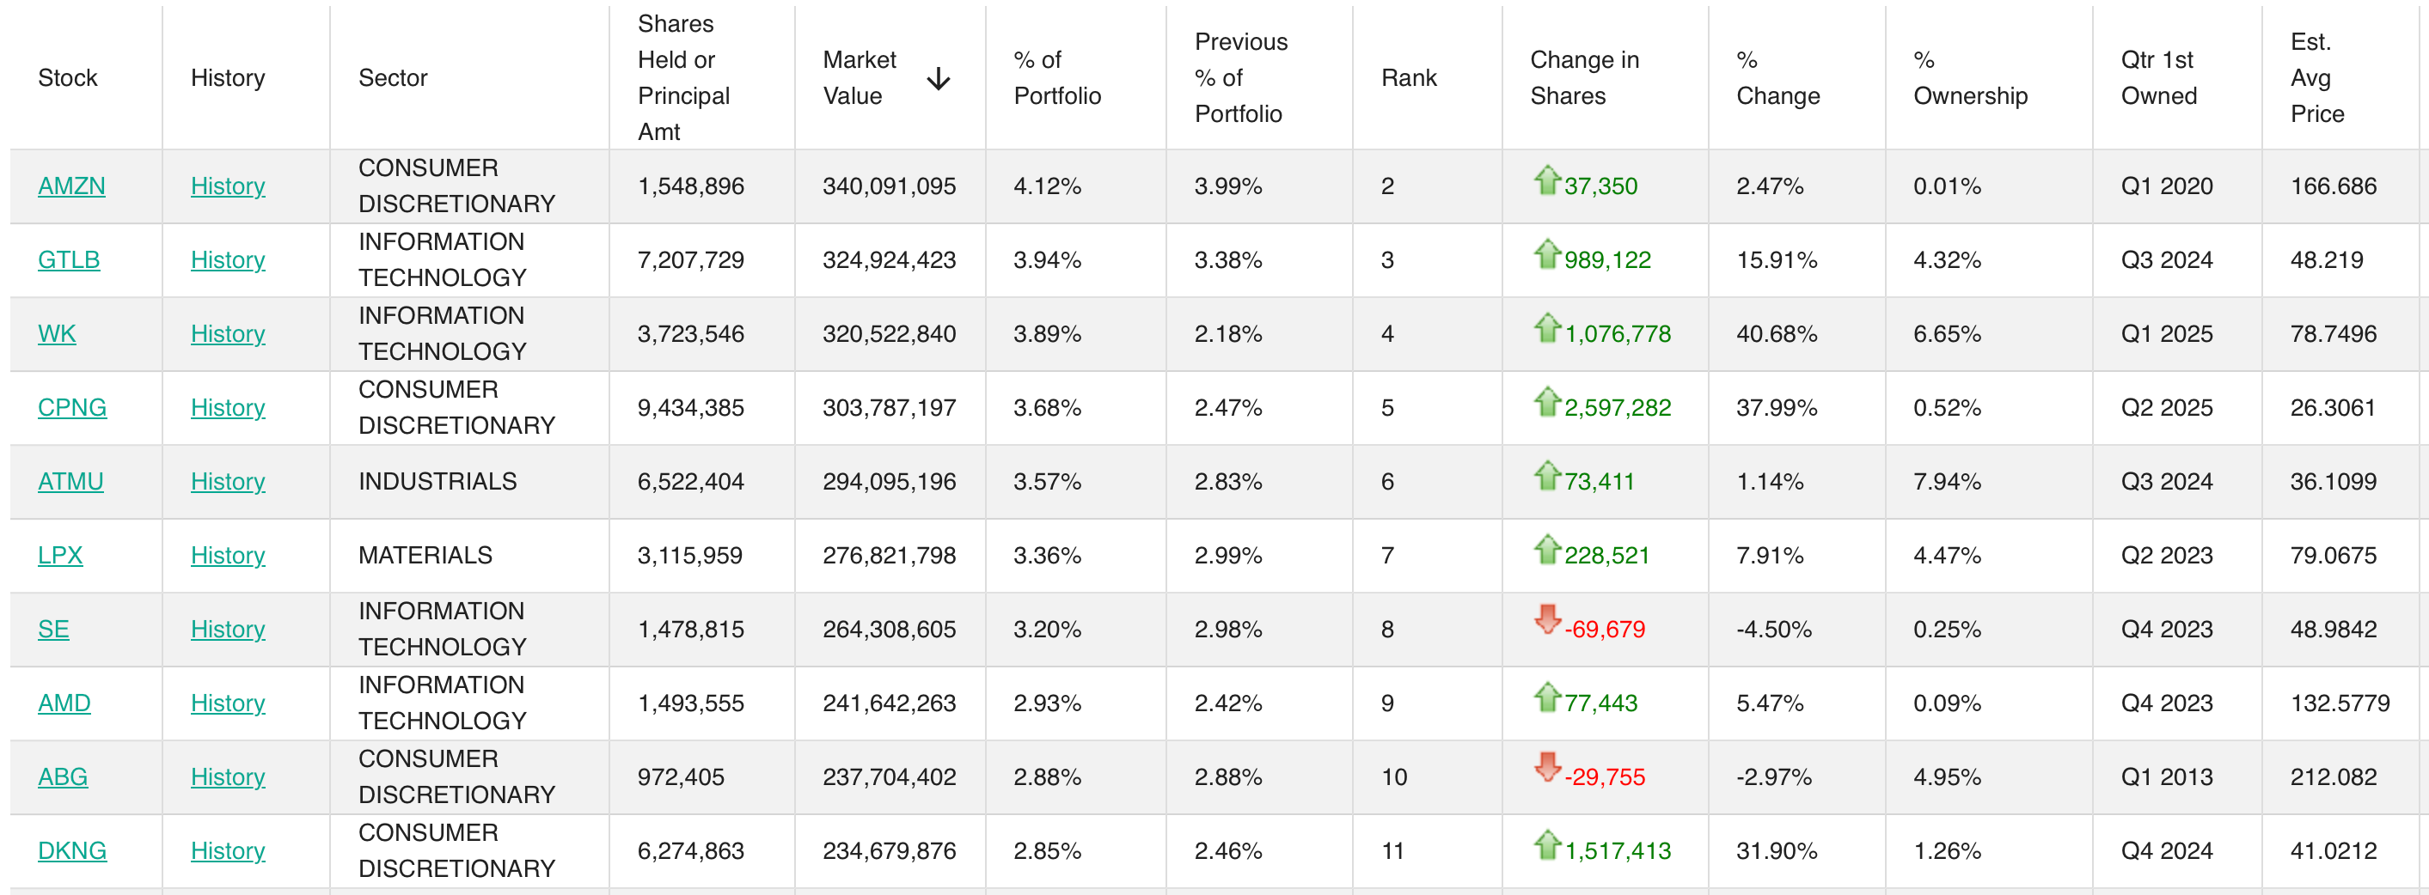View History for LPX
This screenshot has width=2429, height=895.
pos(227,555)
